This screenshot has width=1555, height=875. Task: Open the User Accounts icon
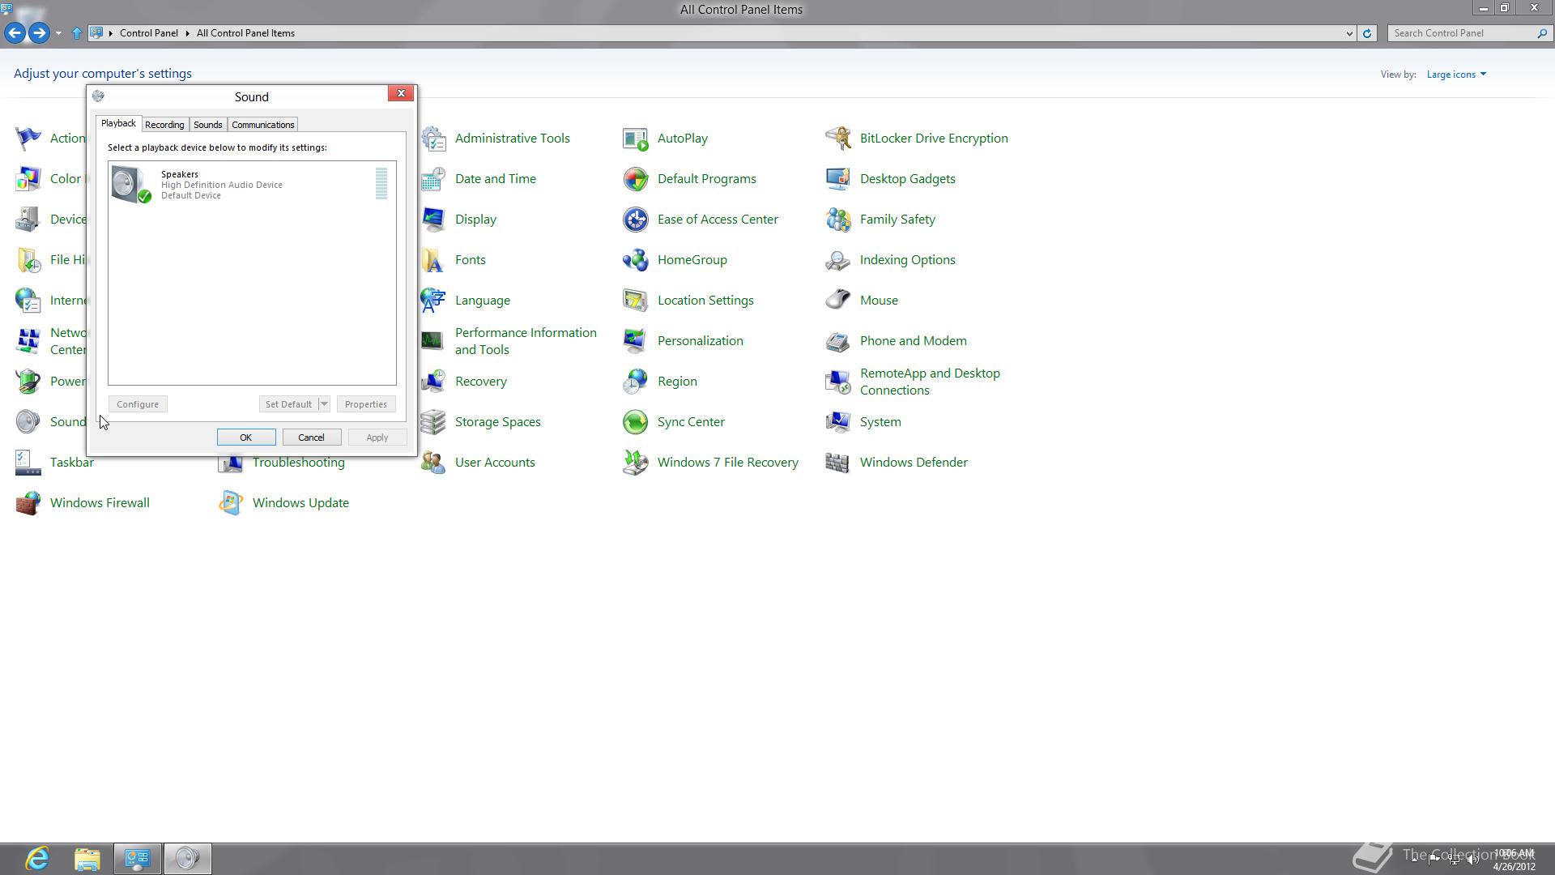click(x=433, y=463)
